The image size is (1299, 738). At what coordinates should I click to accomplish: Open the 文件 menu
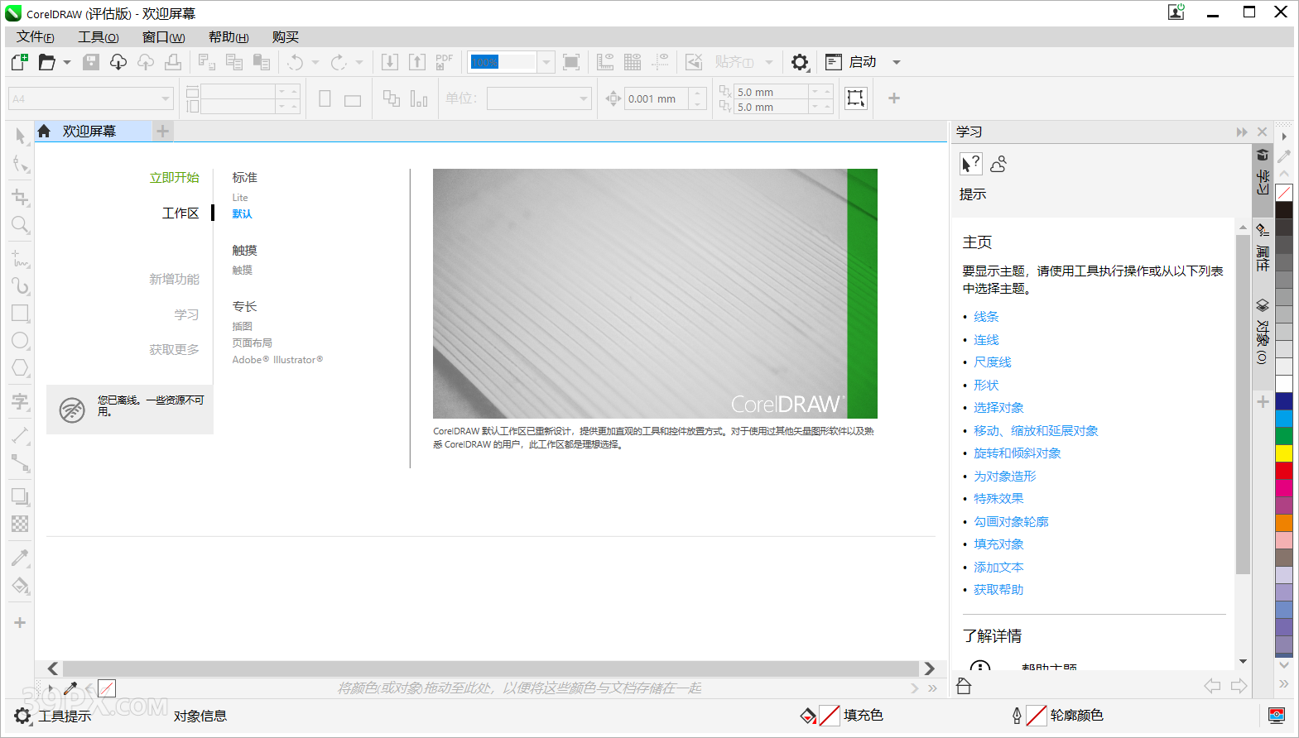coord(36,37)
